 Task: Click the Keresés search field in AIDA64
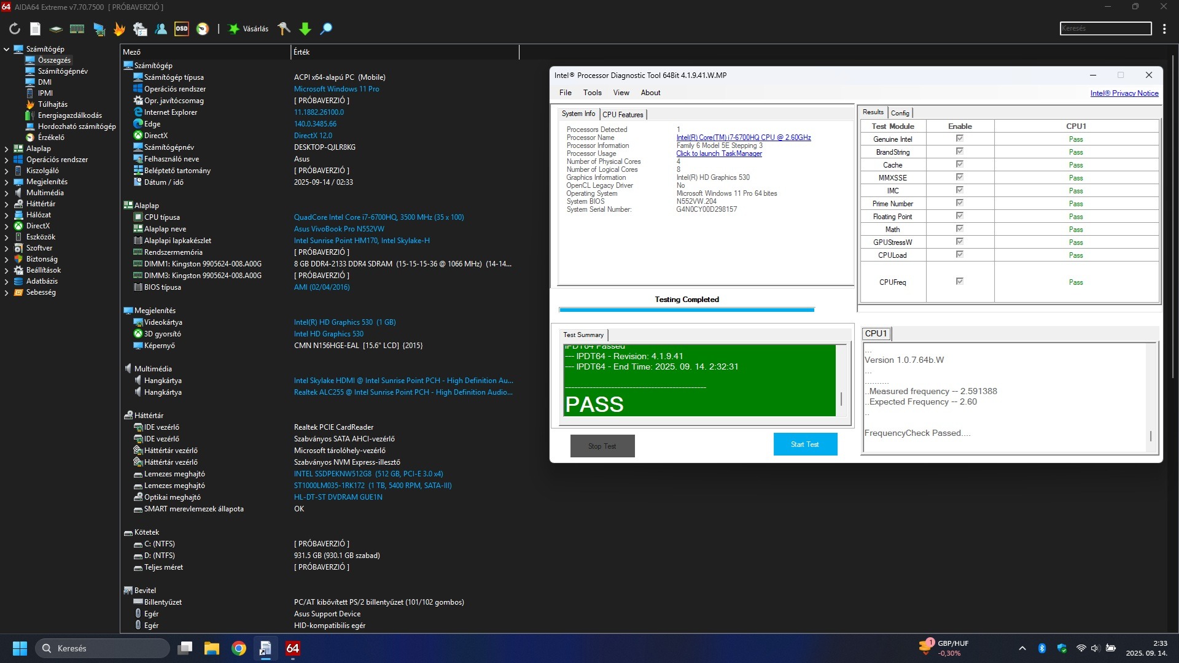pyautogui.click(x=1105, y=29)
